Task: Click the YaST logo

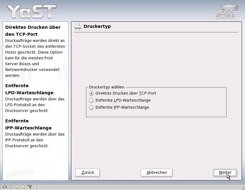Action: click(x=32, y=11)
